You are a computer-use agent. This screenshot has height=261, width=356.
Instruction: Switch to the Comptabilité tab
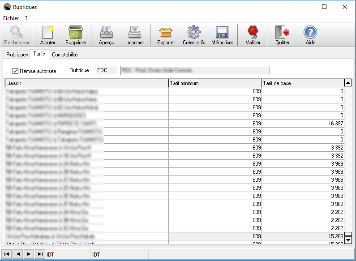coord(65,55)
